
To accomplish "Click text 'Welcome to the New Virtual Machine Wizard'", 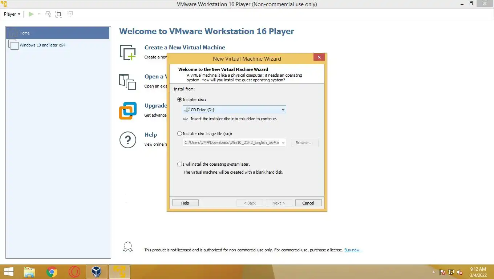I will (x=223, y=69).
